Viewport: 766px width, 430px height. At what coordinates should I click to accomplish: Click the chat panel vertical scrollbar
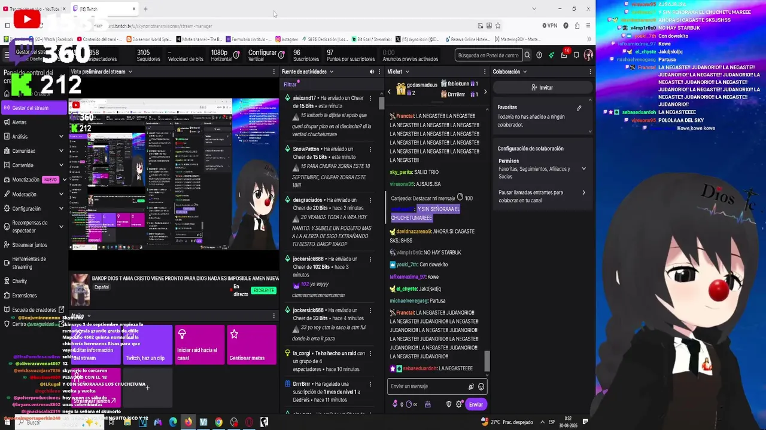(487, 360)
